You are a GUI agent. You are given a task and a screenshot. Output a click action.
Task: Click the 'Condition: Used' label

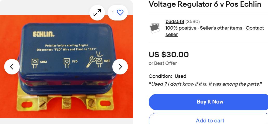click(x=167, y=76)
